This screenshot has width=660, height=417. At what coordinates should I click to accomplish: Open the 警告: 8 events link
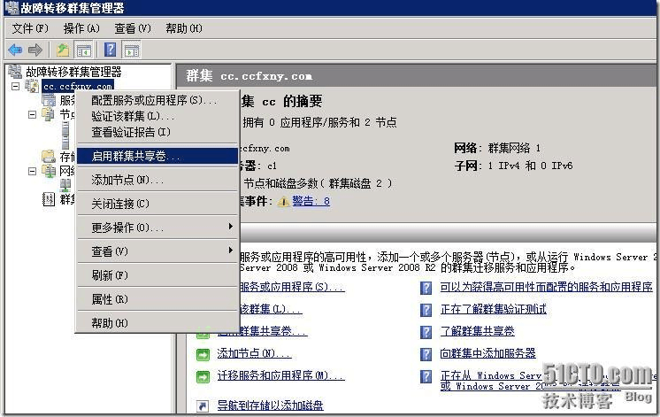(311, 201)
